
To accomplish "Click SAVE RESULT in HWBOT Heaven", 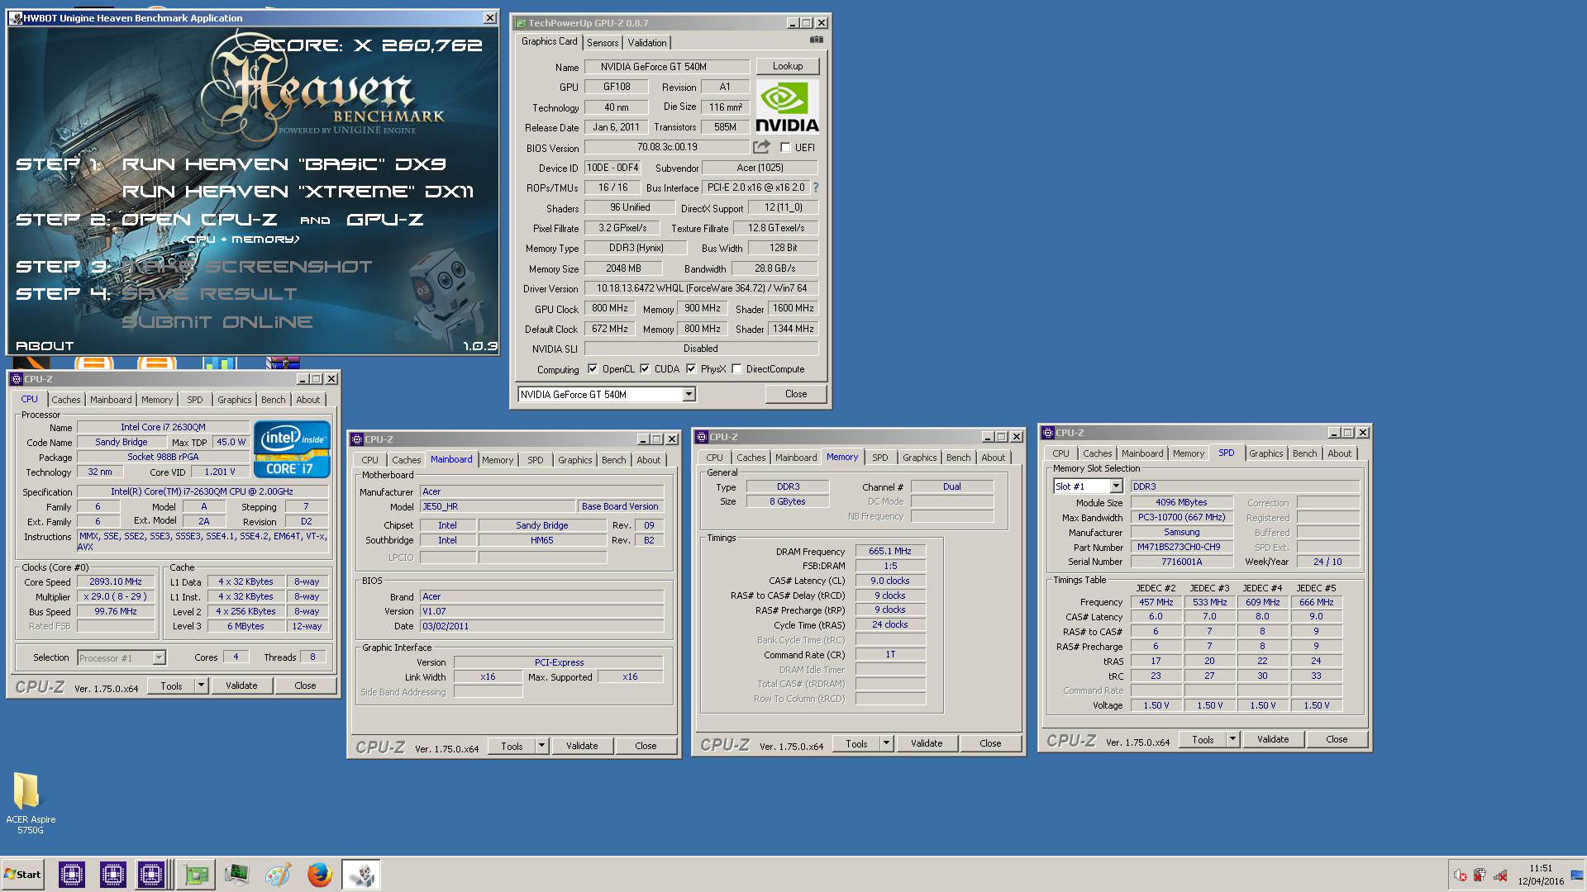I will click(x=209, y=294).
